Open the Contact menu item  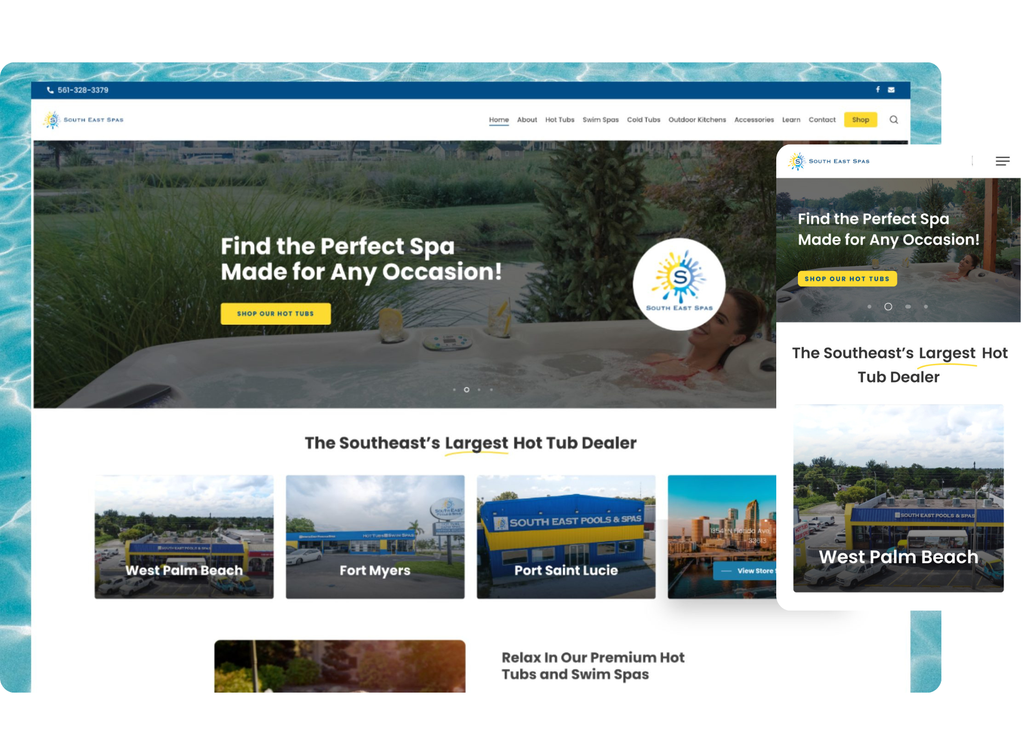[x=822, y=120]
